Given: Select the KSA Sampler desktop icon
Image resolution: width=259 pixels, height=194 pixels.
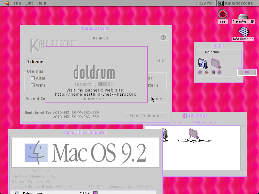Looking at the screenshot, I should click(243, 34).
